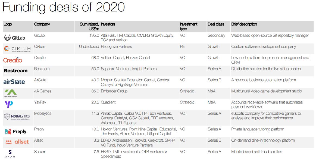
Task: Click the Investors column header
Action: pos(108,24)
